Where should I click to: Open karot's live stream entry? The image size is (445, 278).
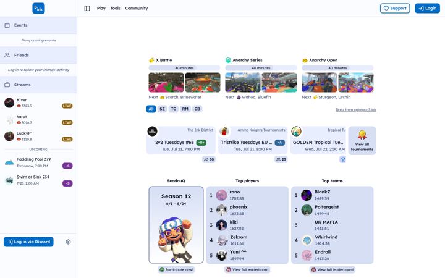point(38,119)
